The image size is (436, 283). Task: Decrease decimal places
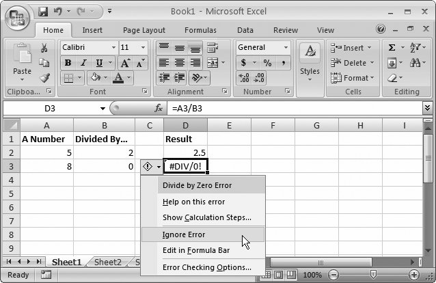tap(259, 78)
